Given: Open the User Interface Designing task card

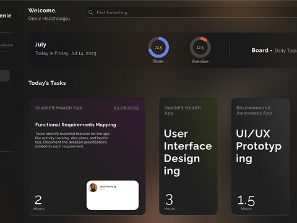Looking at the screenshot, I should (188, 157).
